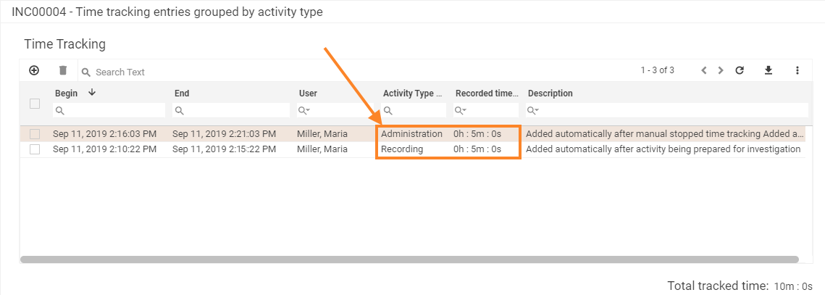825x295 pixels.
Task: Refresh the time tracking table
Action: [740, 70]
